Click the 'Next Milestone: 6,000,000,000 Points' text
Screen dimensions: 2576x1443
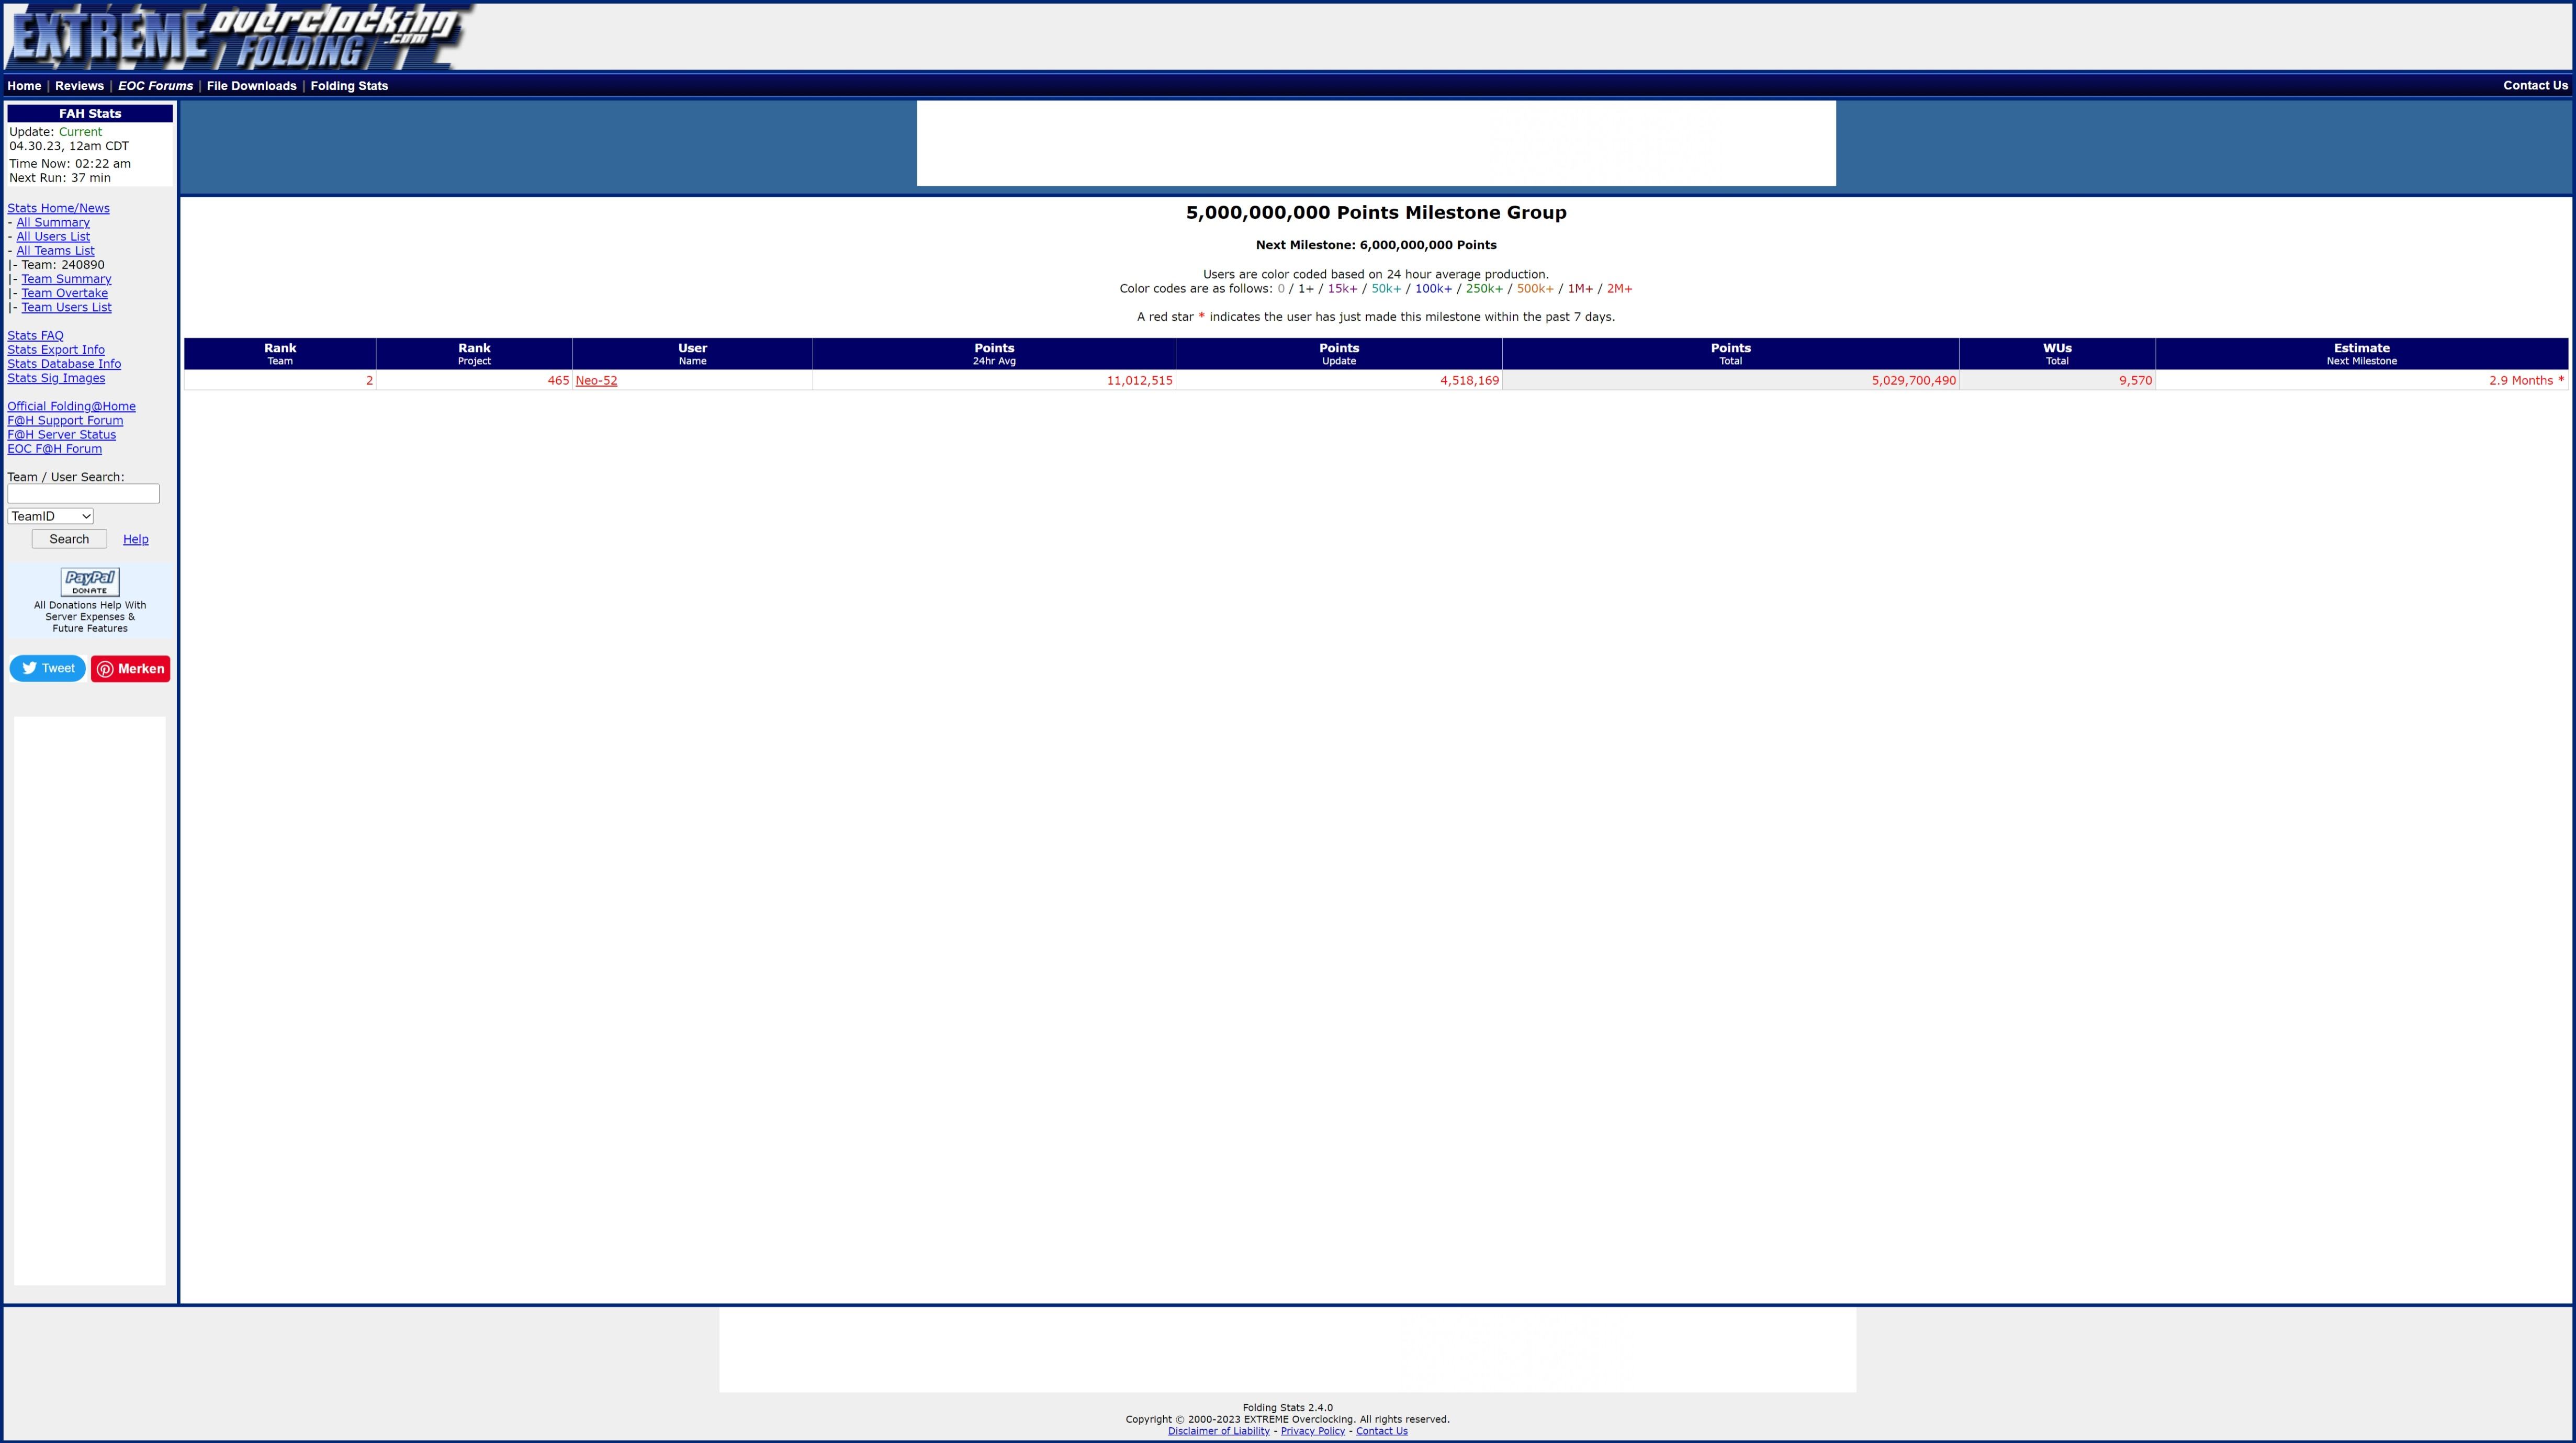click(x=1376, y=245)
